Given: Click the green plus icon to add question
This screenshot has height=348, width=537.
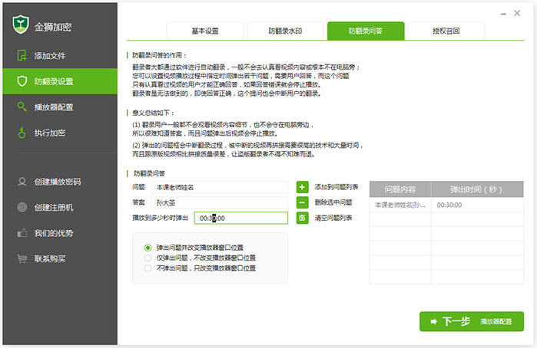Looking at the screenshot, I should click(302, 187).
